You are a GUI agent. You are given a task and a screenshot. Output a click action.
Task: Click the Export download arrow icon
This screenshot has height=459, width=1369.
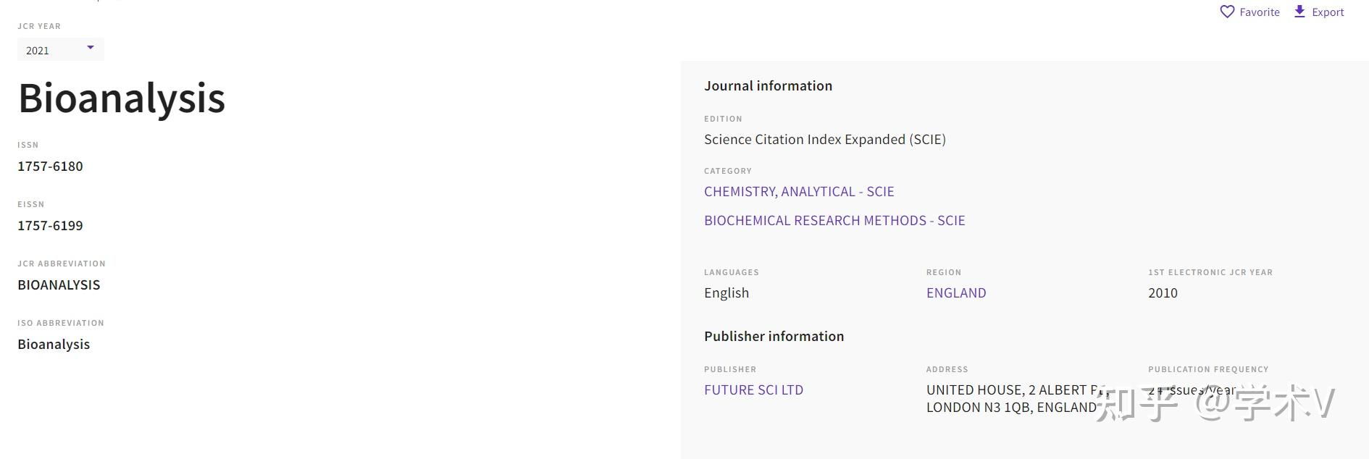pos(1299,12)
